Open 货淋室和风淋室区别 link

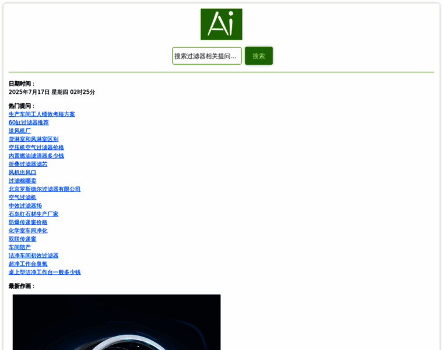(33, 139)
